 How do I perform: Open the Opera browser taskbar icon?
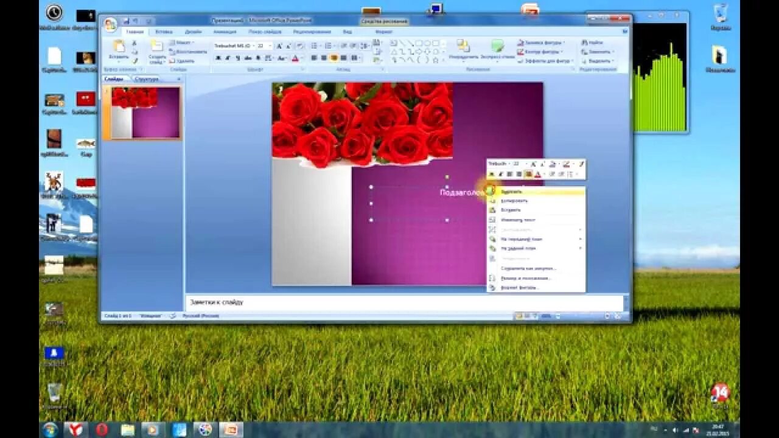tap(102, 429)
